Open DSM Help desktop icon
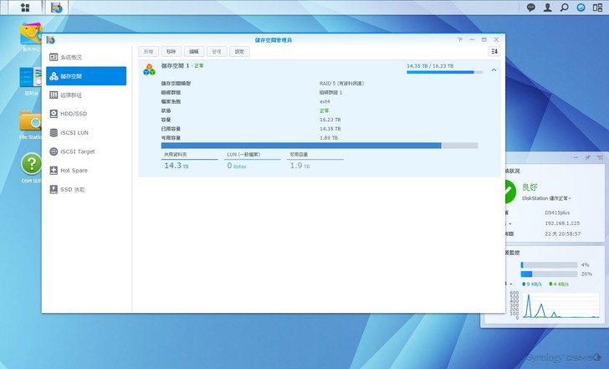Screen dimensions: 609x369 coord(31,165)
